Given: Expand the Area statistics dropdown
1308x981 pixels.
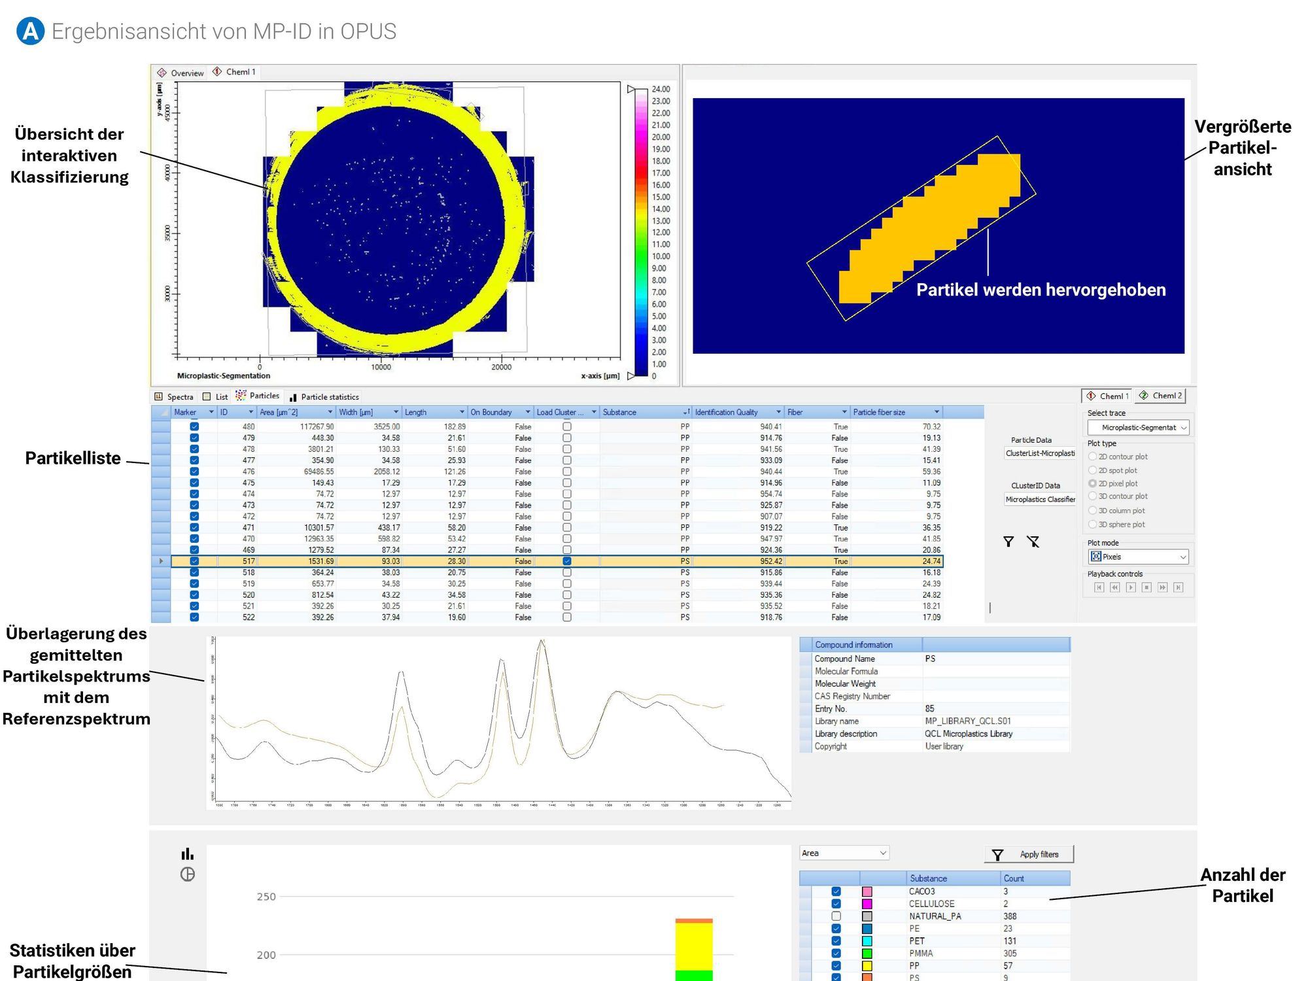Looking at the screenshot, I should (x=844, y=853).
